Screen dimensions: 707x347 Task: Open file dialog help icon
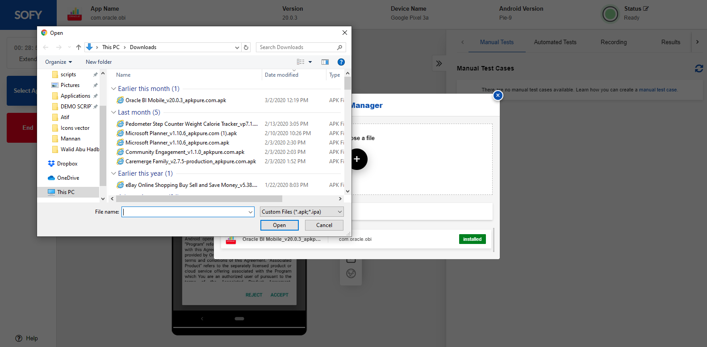(341, 62)
